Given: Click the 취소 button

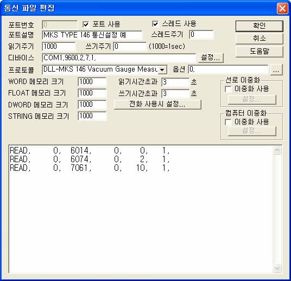Looking at the screenshot, I should (260, 39).
